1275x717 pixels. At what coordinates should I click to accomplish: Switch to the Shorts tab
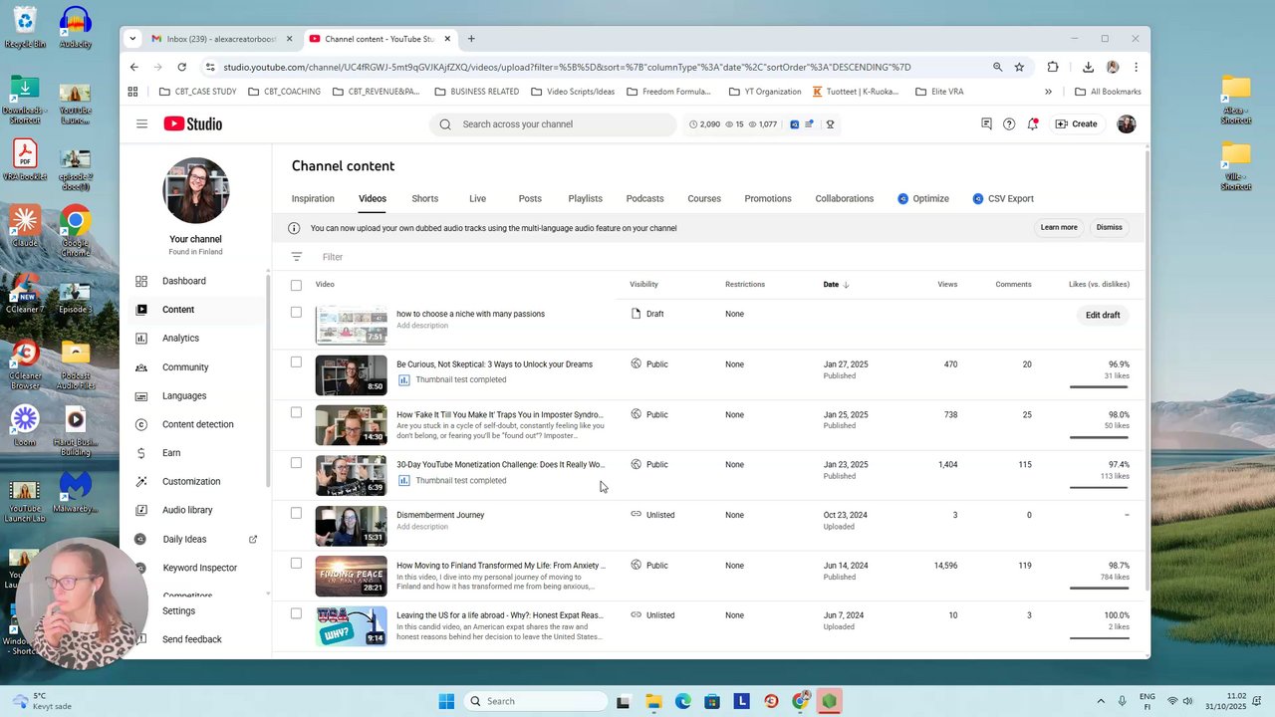(x=424, y=198)
